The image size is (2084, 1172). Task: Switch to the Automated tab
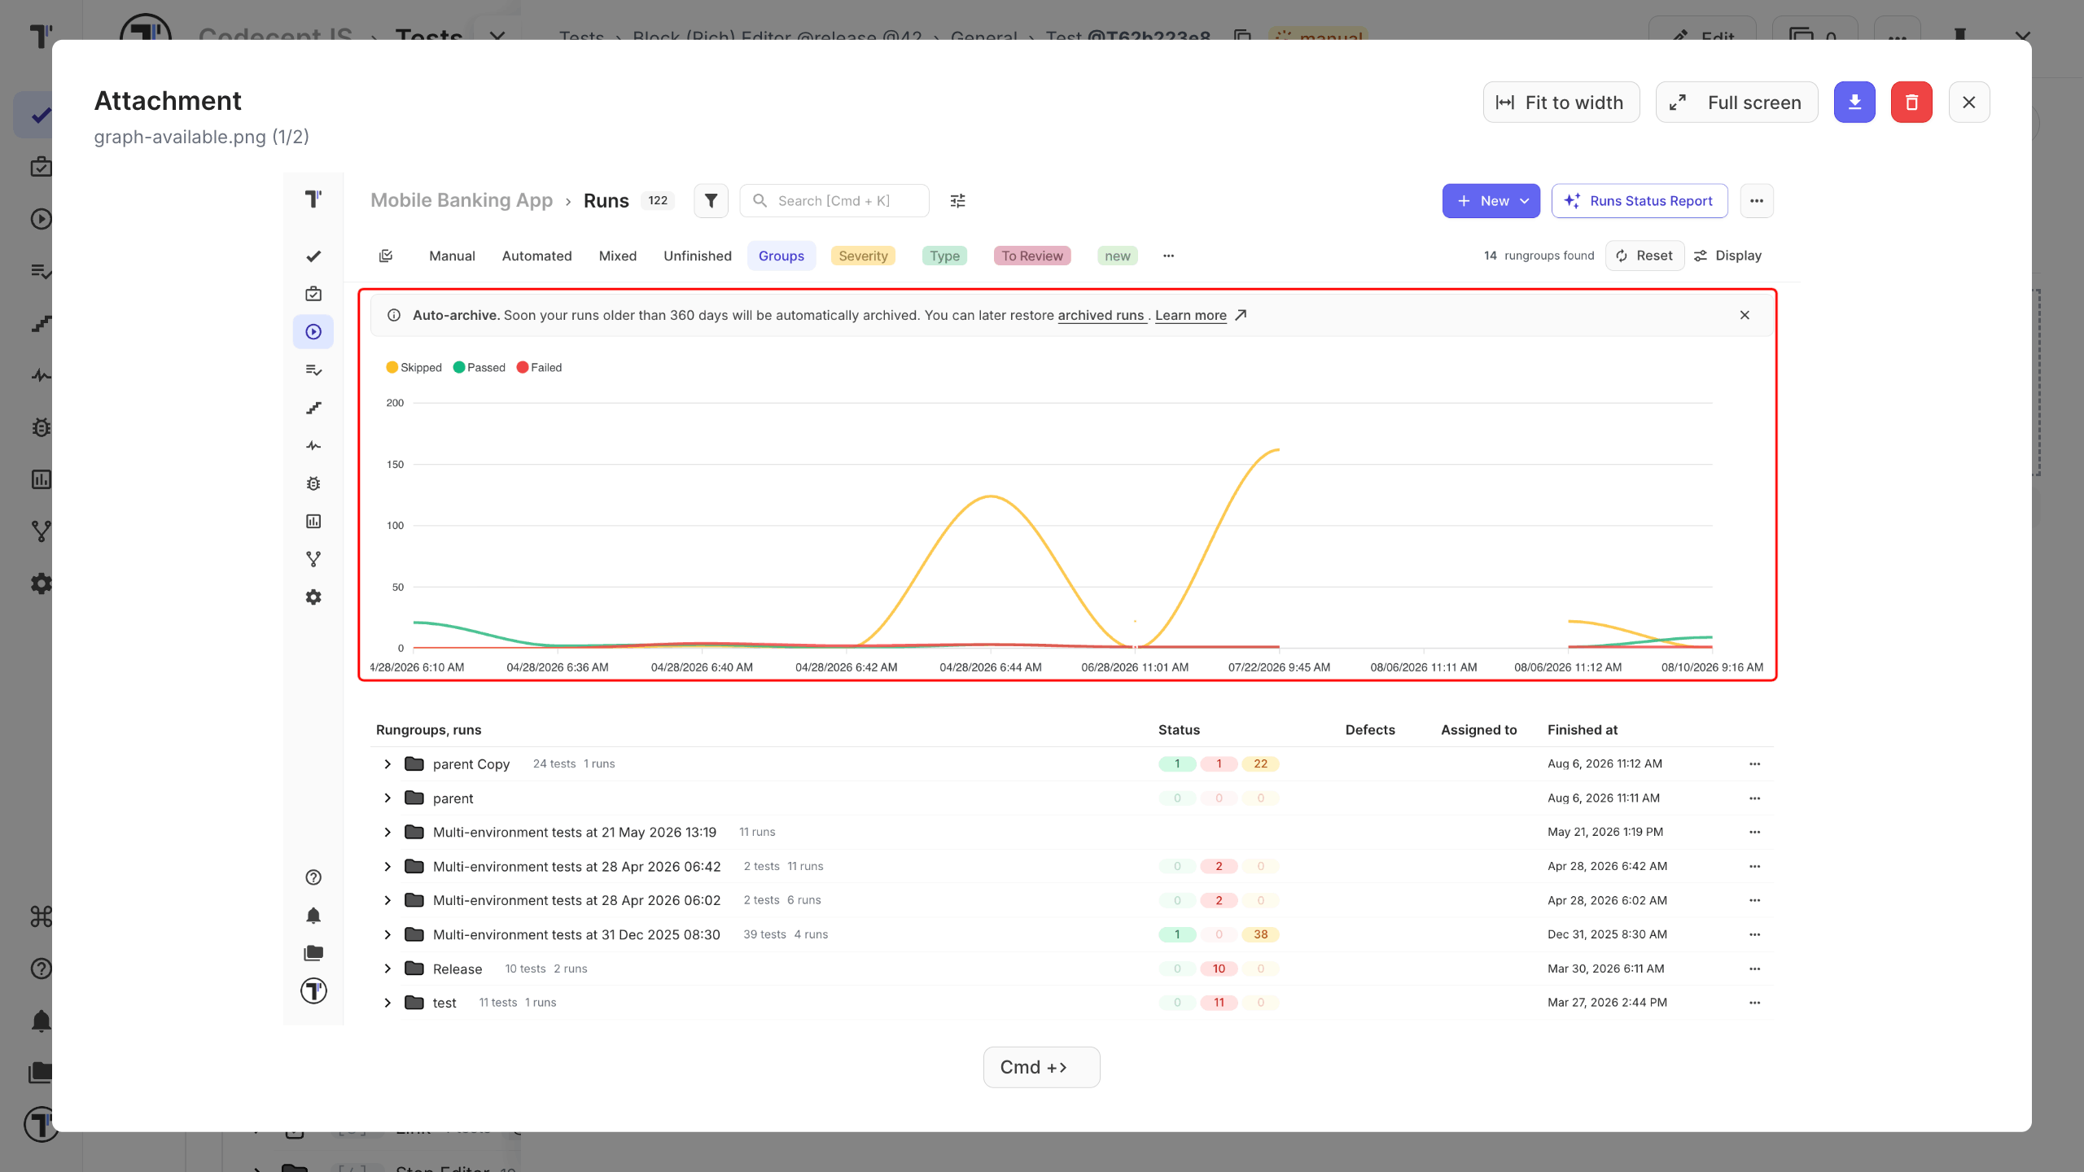(x=536, y=256)
